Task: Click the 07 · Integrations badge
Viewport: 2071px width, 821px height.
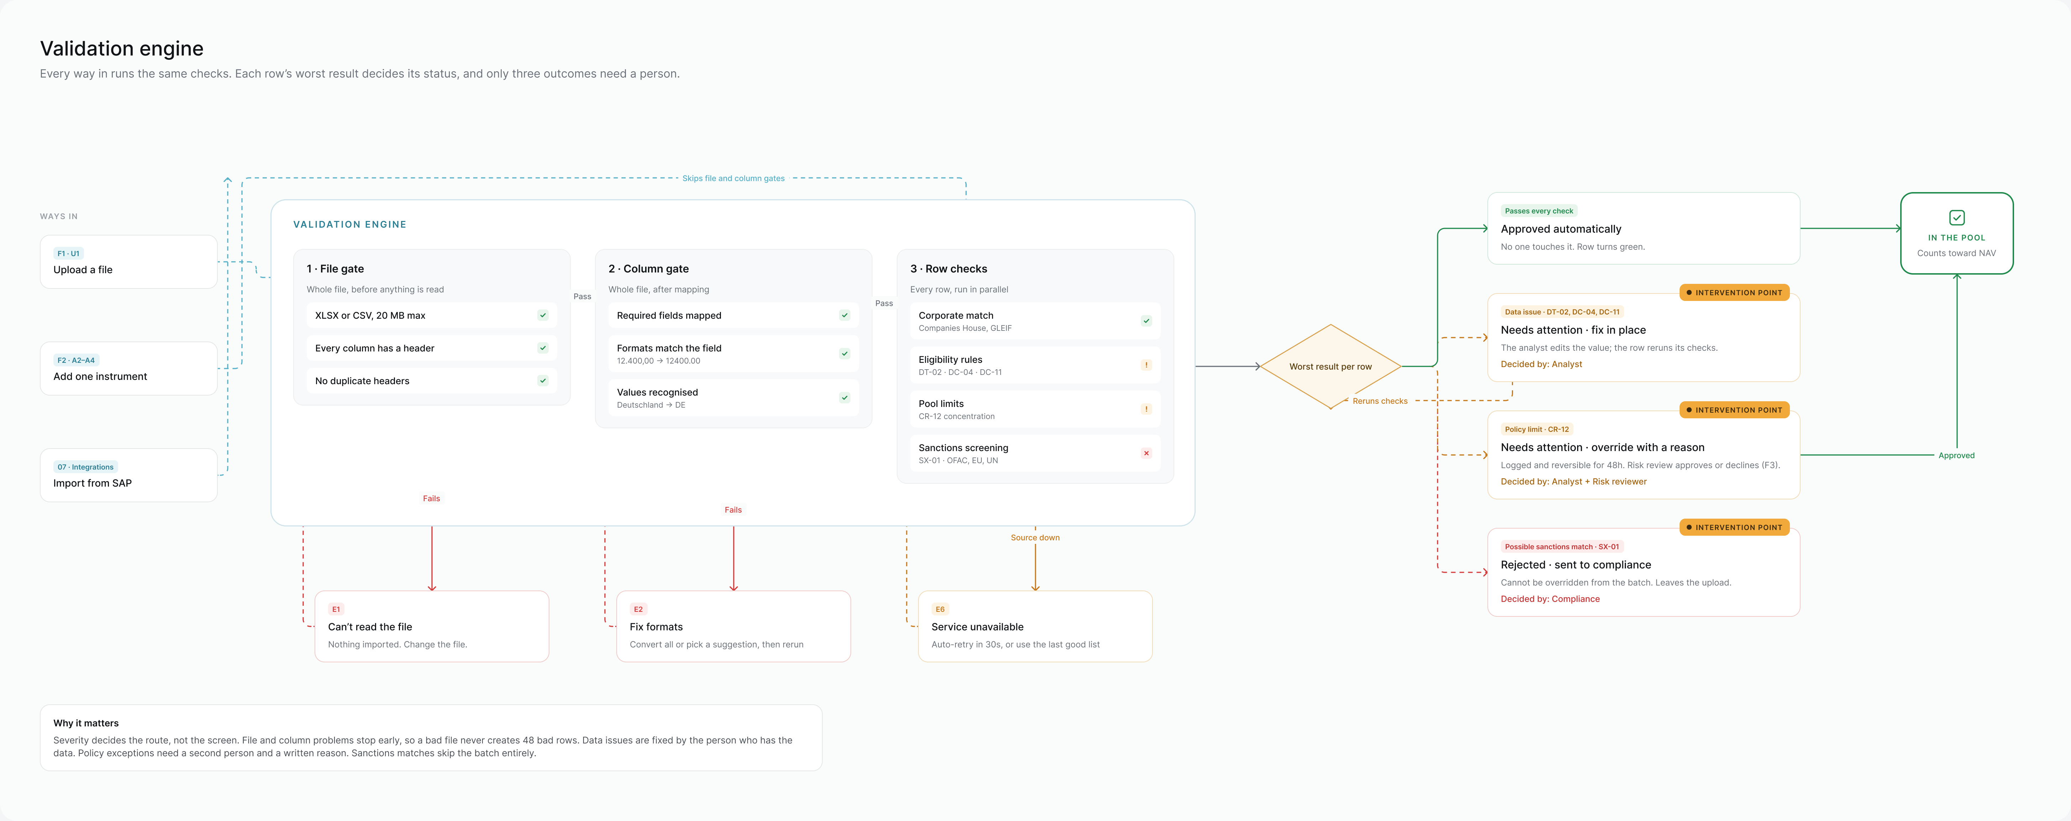Action: point(85,467)
